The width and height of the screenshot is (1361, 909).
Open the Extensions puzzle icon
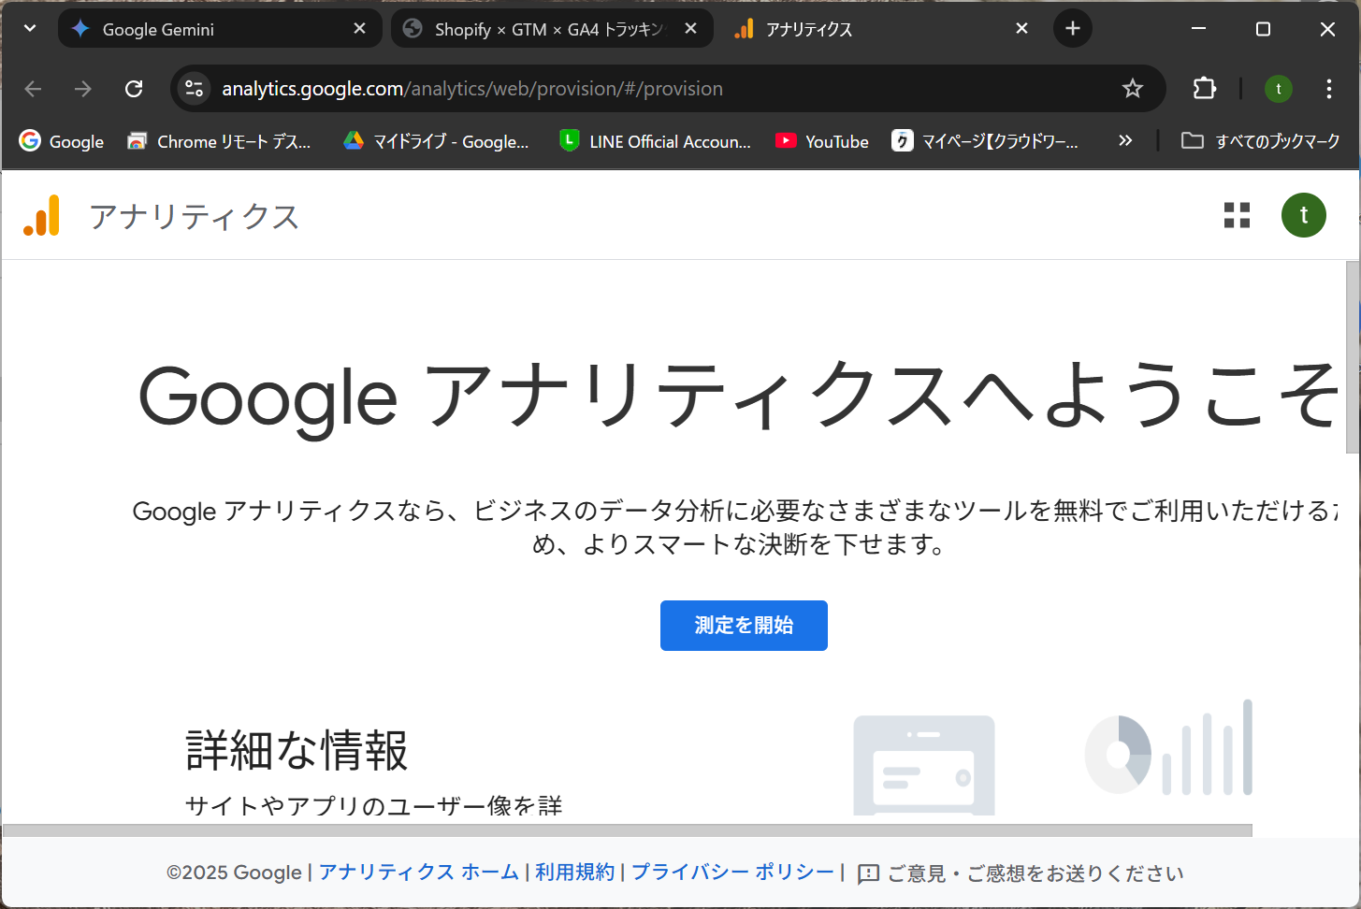point(1205,89)
